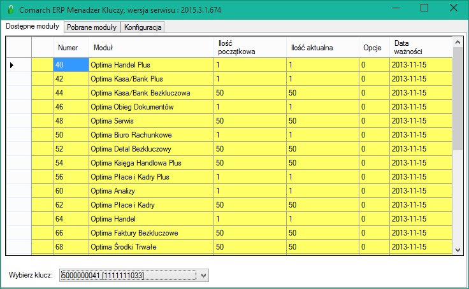This screenshot has height=289, width=469.
Task: Select Optima Księga Handlowa Plus module
Action: (152, 163)
